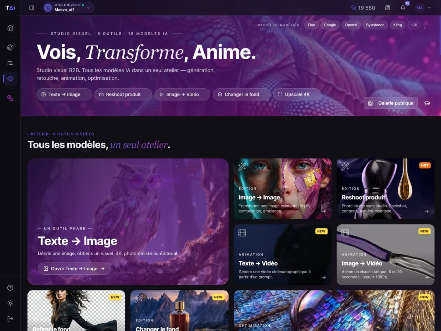Open the pink coins icon in the sidebar
Image resolution: width=441 pixels, height=331 pixels.
pyautogui.click(x=10, y=98)
